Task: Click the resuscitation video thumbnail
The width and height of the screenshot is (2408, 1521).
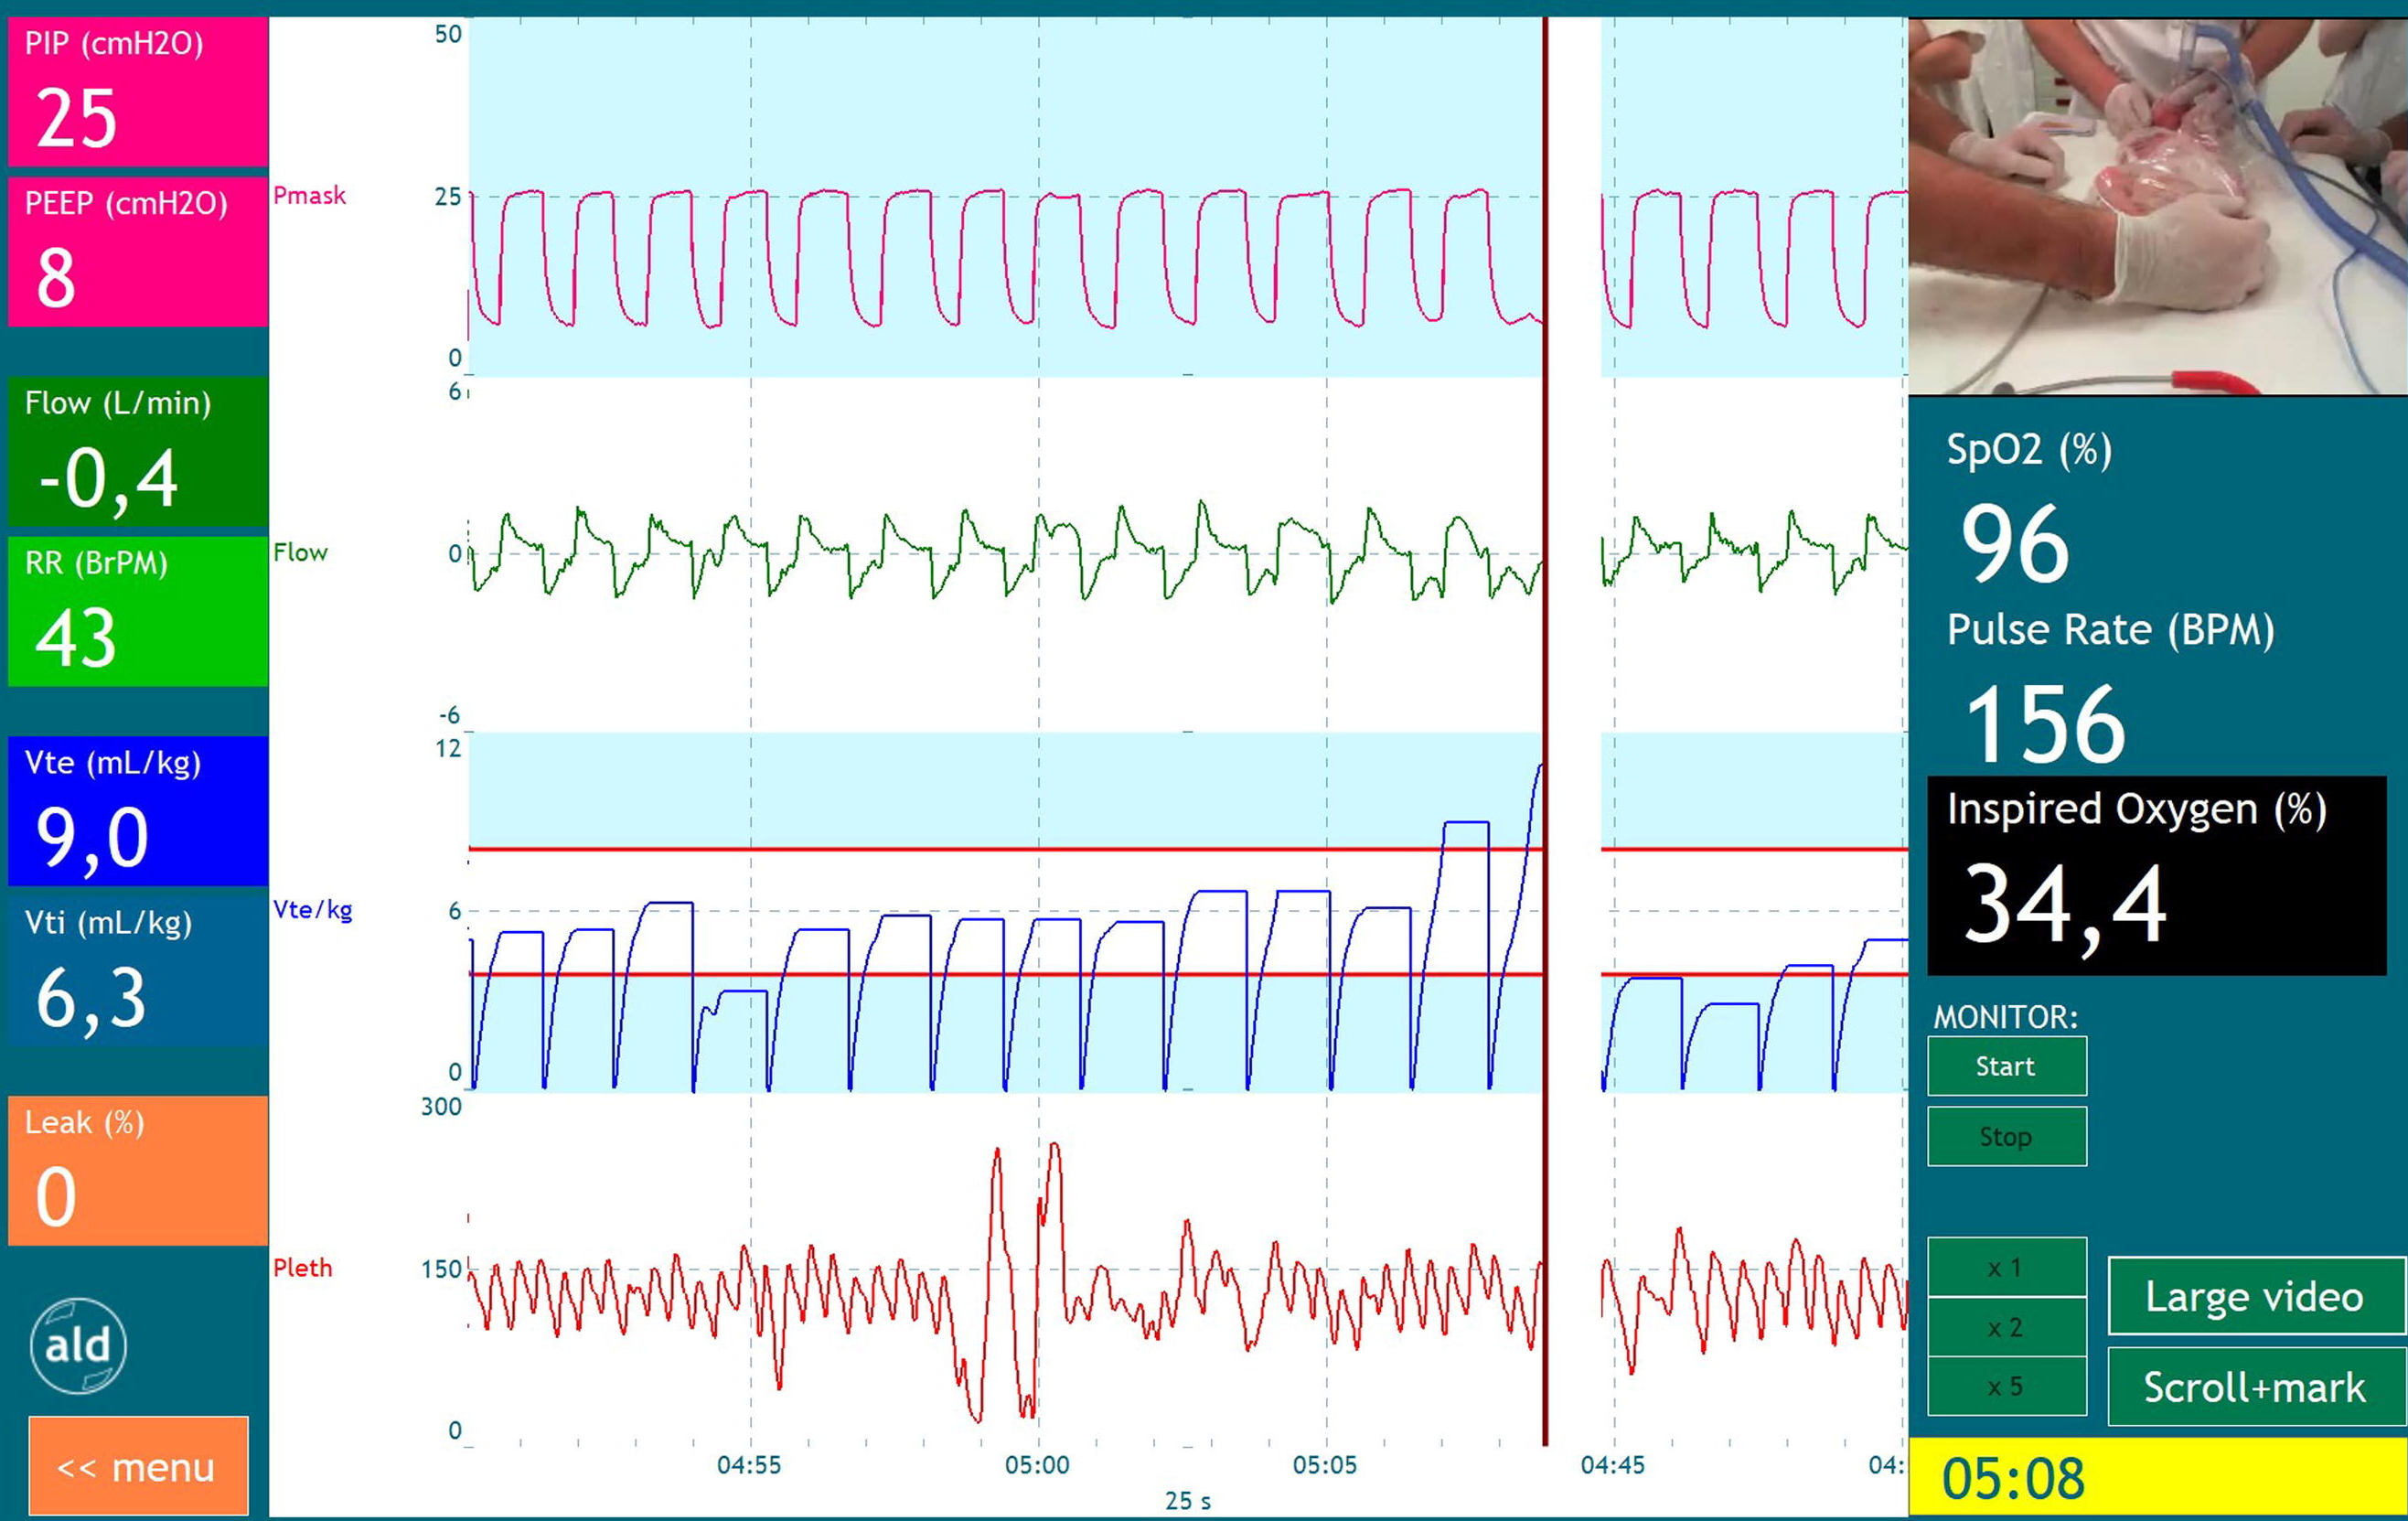Action: pyautogui.click(x=2158, y=206)
